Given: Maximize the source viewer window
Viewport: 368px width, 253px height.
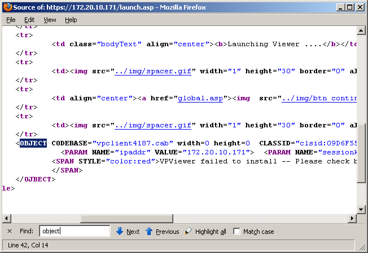Looking at the screenshot, I should (x=349, y=7).
